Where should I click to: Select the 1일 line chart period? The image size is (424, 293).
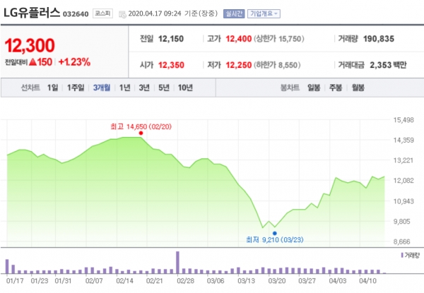[53, 88]
